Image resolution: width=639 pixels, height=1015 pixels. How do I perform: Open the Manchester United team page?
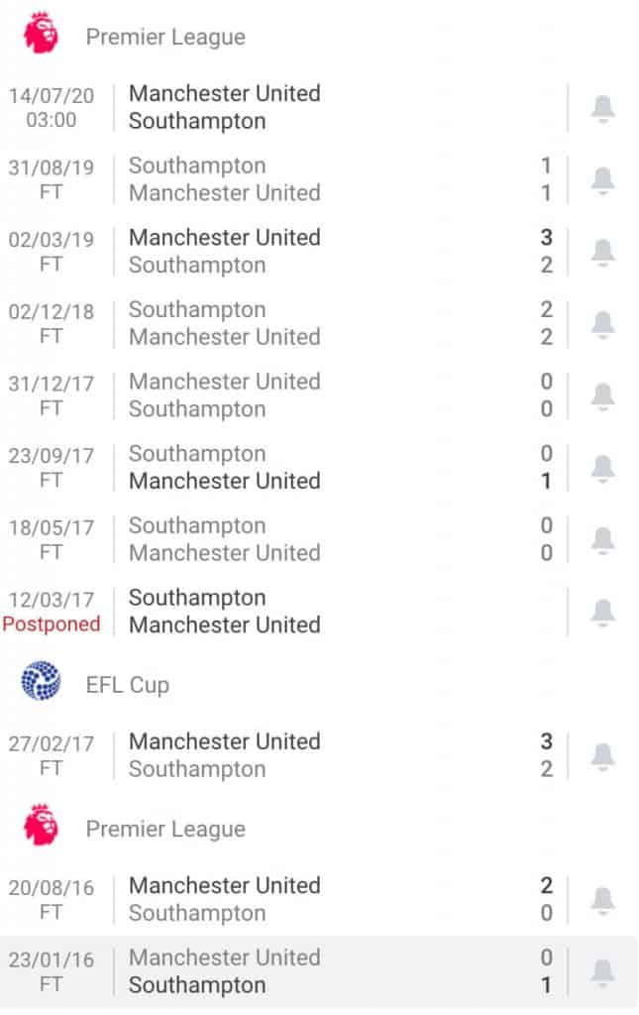[224, 93]
